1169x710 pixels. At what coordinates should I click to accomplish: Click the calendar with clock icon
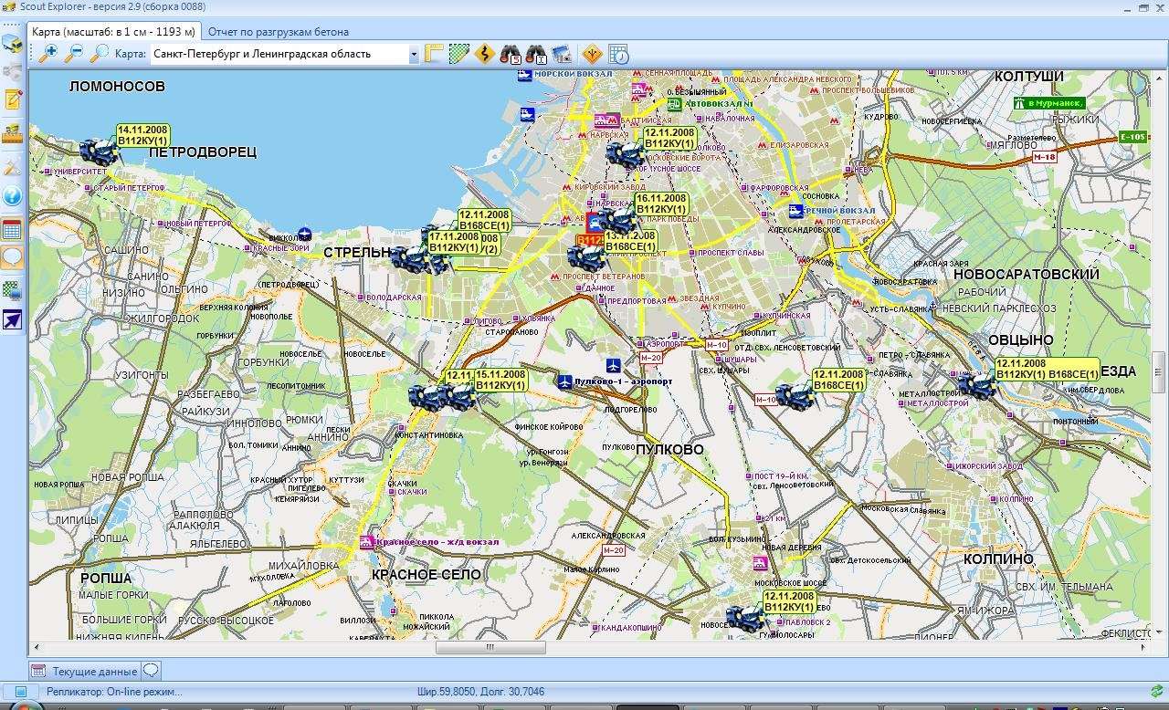(x=618, y=54)
